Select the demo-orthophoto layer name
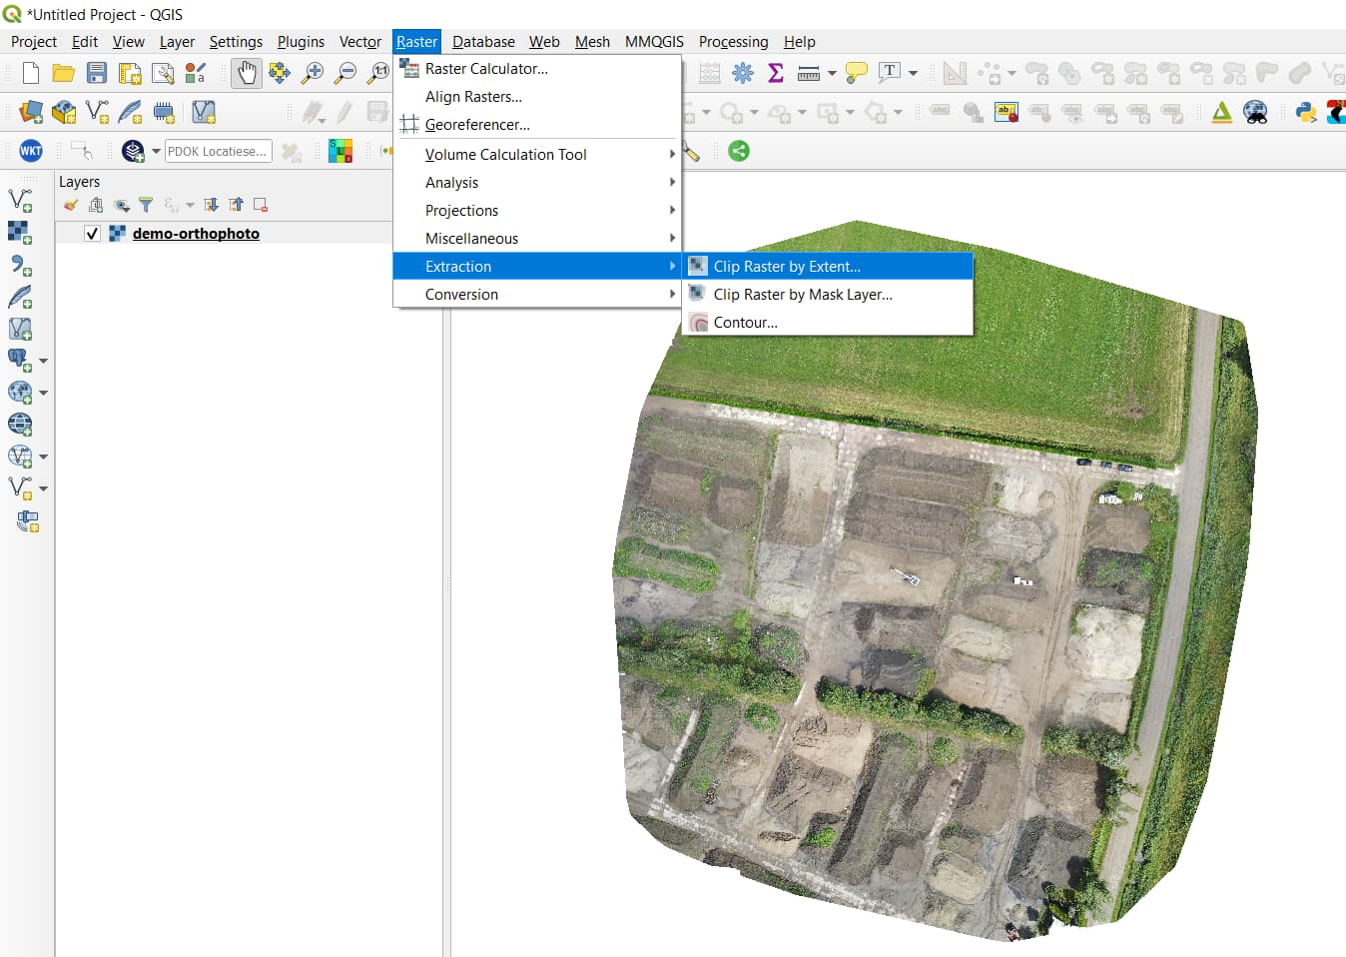1346x957 pixels. point(196,234)
